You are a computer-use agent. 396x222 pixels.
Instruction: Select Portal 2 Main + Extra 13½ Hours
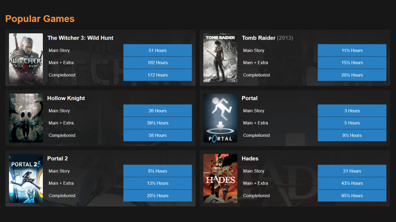(x=158, y=183)
